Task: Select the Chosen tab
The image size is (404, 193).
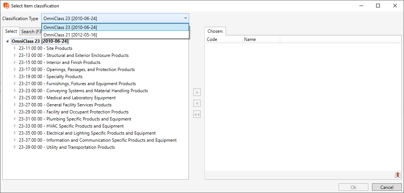Action: (x=215, y=31)
